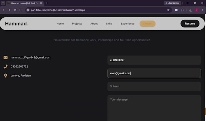Viewport: 206px width, 121px height.
Task: Expand the tab search dropdown
Action: (3, 3)
